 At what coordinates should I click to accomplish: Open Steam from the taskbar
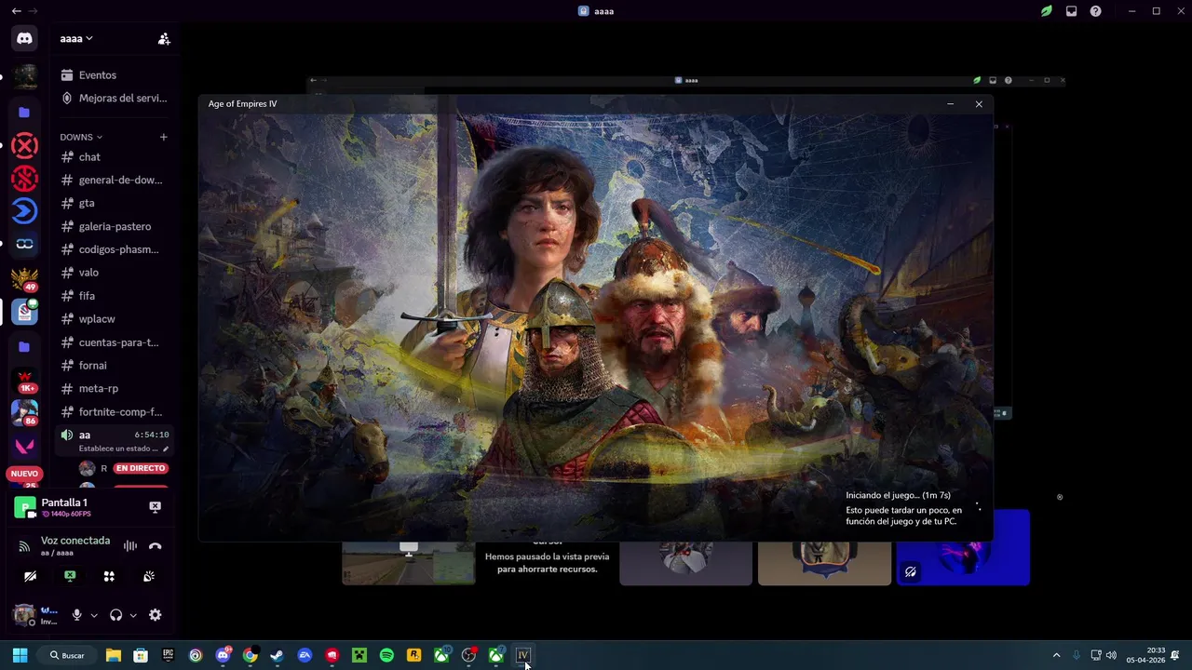click(277, 655)
